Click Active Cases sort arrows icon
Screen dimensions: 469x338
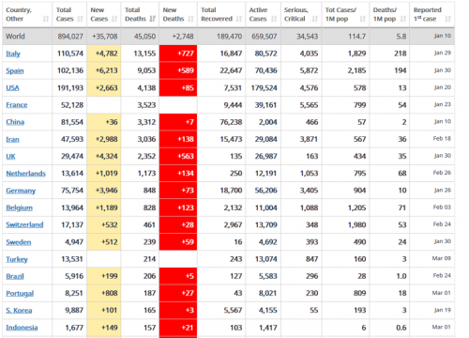tap(274, 19)
